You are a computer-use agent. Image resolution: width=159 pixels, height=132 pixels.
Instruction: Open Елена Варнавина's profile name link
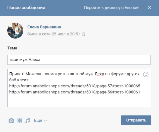pos(44,27)
